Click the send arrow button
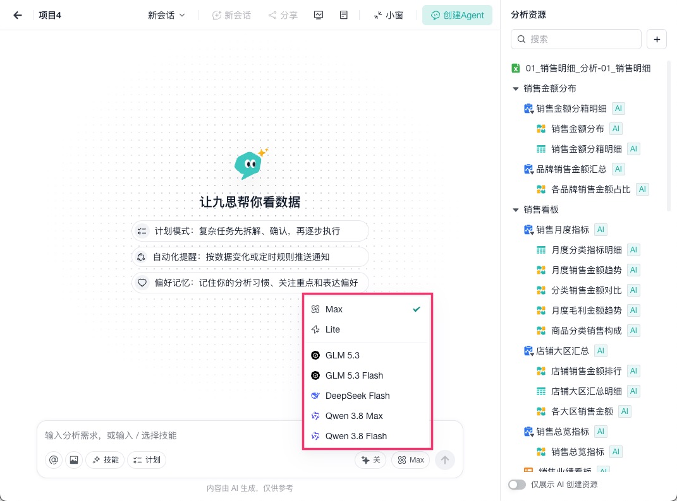The image size is (677, 501). pyautogui.click(x=445, y=460)
